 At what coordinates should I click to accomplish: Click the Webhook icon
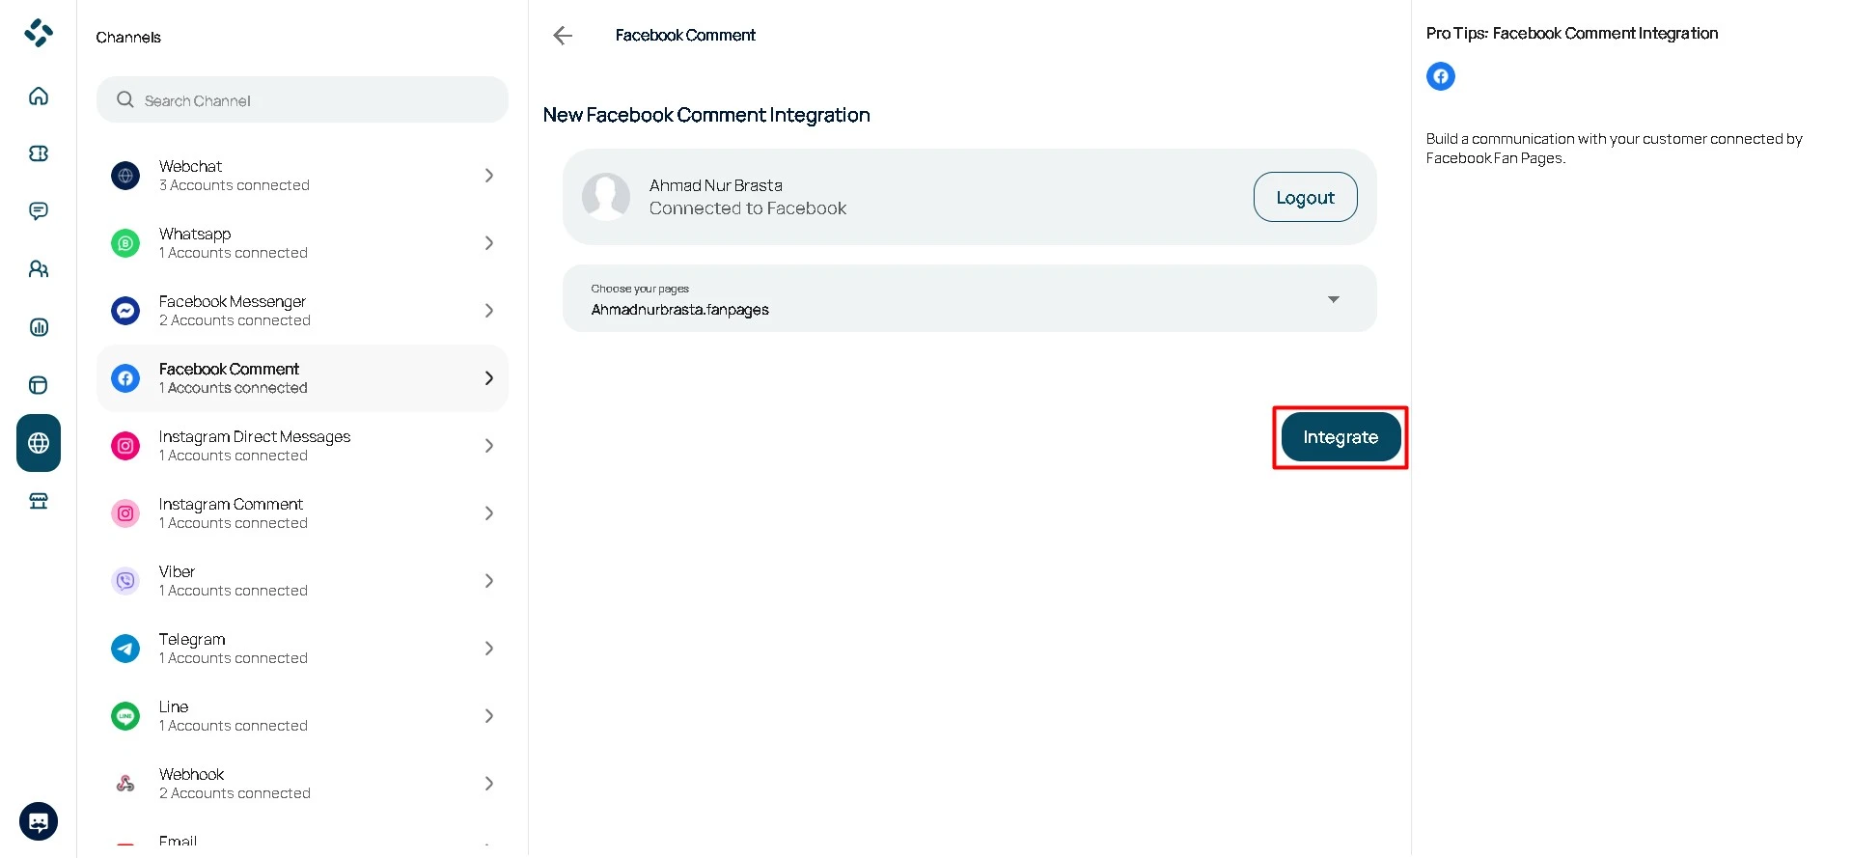click(x=125, y=784)
